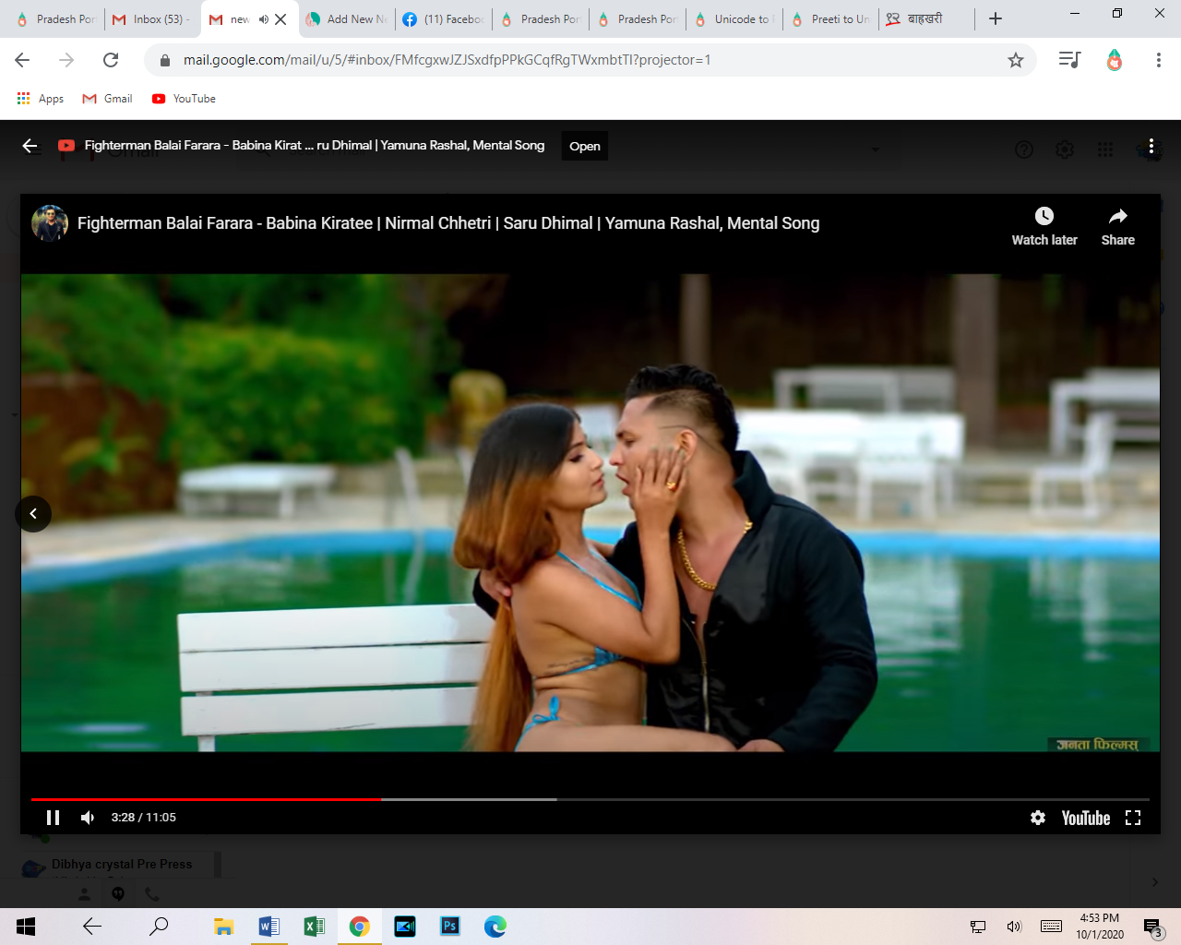Open Excel from taskbar

[x=314, y=927]
